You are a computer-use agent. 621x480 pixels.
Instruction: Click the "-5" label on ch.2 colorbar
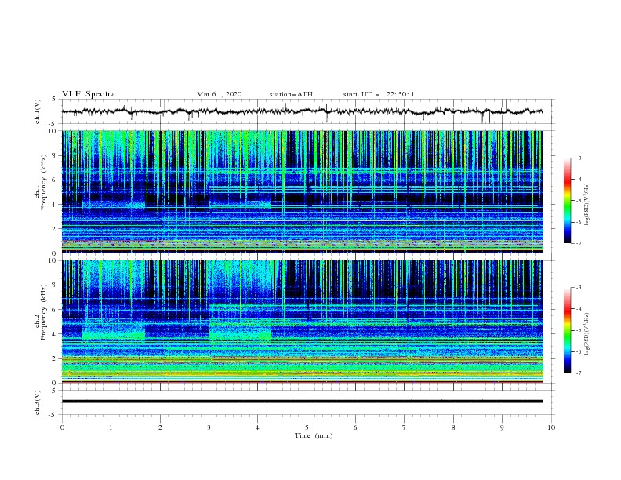tap(579, 330)
